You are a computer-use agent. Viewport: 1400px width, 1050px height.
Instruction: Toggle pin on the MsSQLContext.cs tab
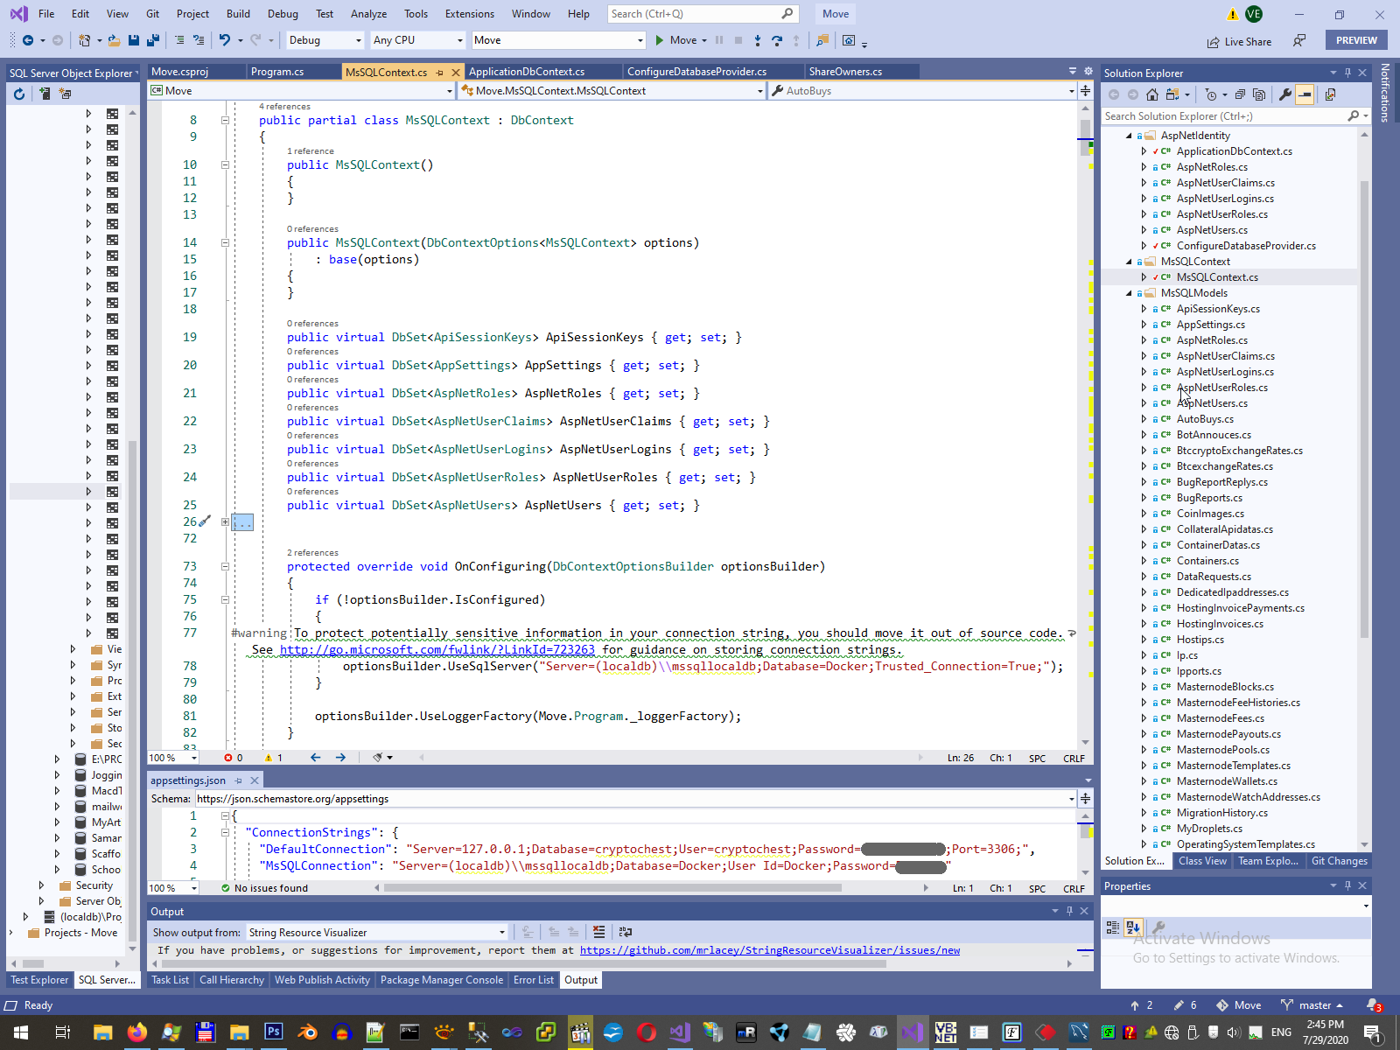click(x=440, y=72)
